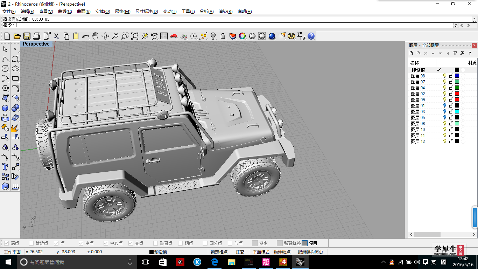Toggle the 中心点 osnap checkbox
478x269 pixels.
(106, 243)
